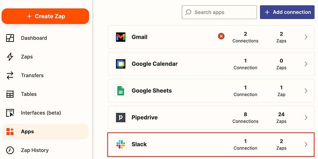Click the Create Zap button
Image resolution: width=318 pixels, height=159 pixels.
pos(45,16)
